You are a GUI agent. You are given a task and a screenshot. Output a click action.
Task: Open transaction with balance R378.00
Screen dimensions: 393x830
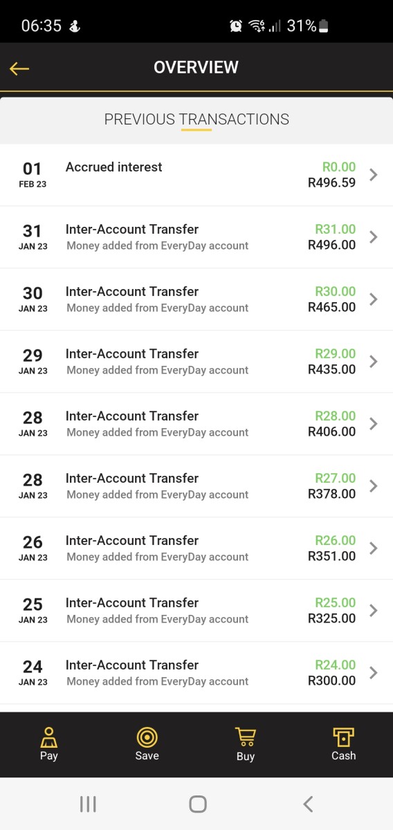coord(196,486)
